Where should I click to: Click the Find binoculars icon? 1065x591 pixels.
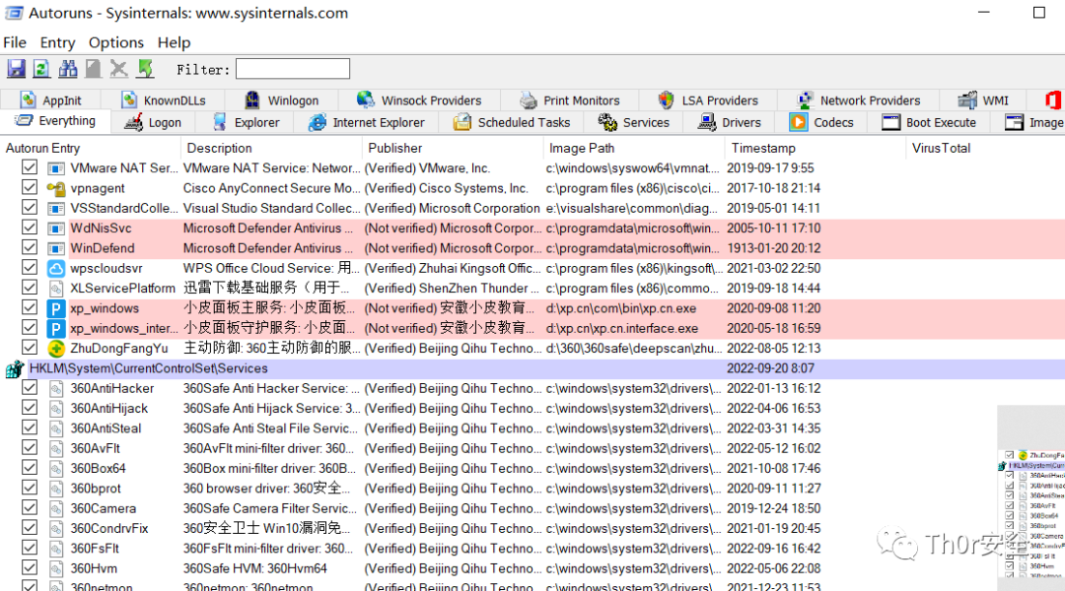pyautogui.click(x=67, y=69)
